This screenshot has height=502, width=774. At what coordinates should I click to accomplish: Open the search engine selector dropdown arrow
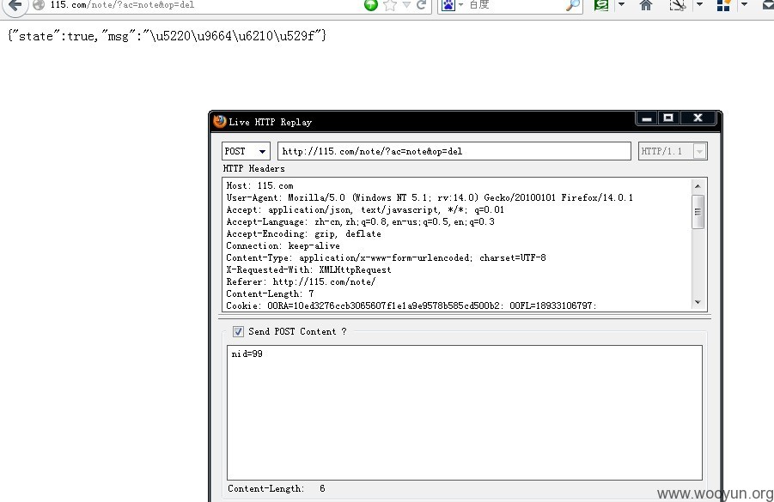click(460, 5)
